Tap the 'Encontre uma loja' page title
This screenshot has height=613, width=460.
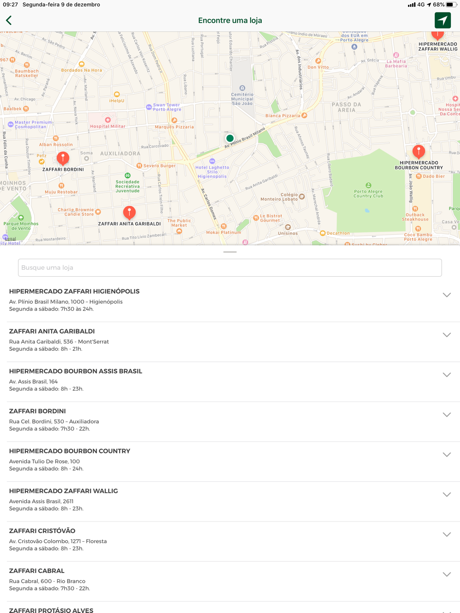(x=230, y=20)
